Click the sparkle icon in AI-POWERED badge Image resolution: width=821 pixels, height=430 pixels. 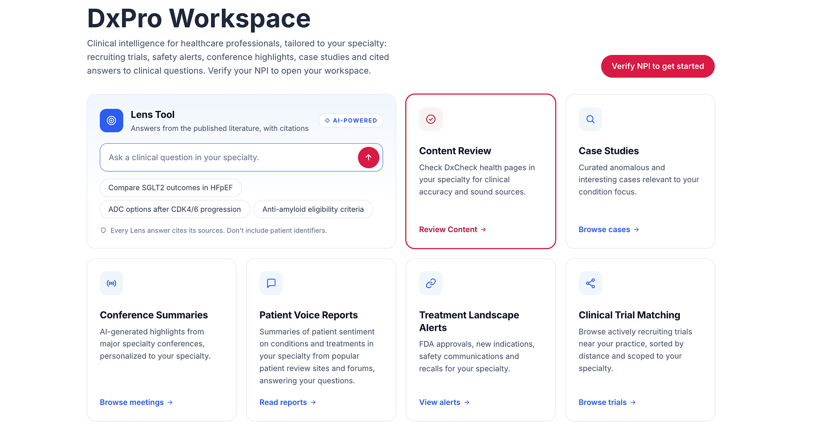[327, 120]
